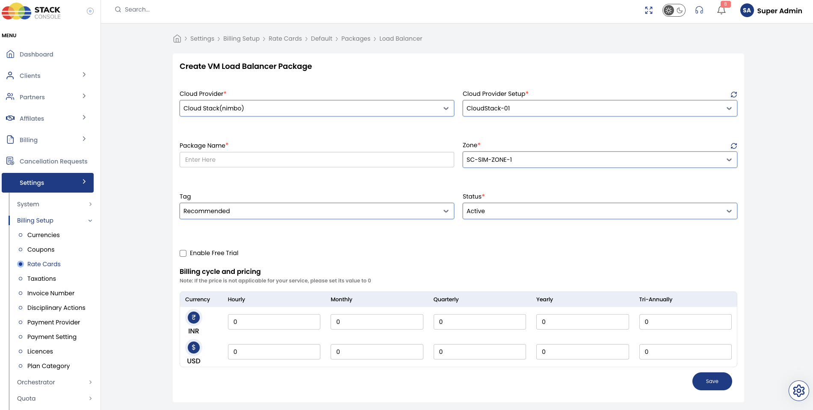Go to Rate Cards breadcrumb link
The width and height of the screenshot is (813, 410).
[285, 39]
